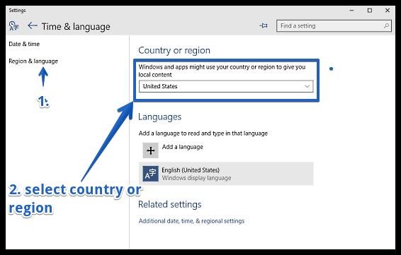Select Region & language in the sidebar

33,61
